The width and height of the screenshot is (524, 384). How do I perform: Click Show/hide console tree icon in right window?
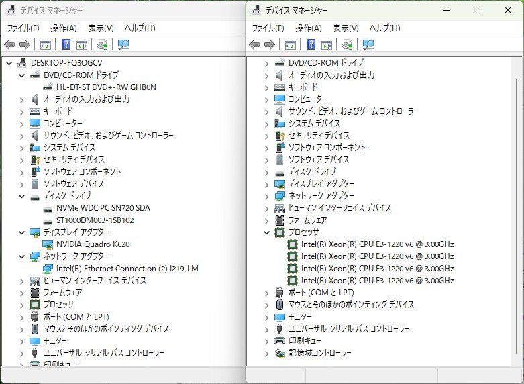point(291,45)
